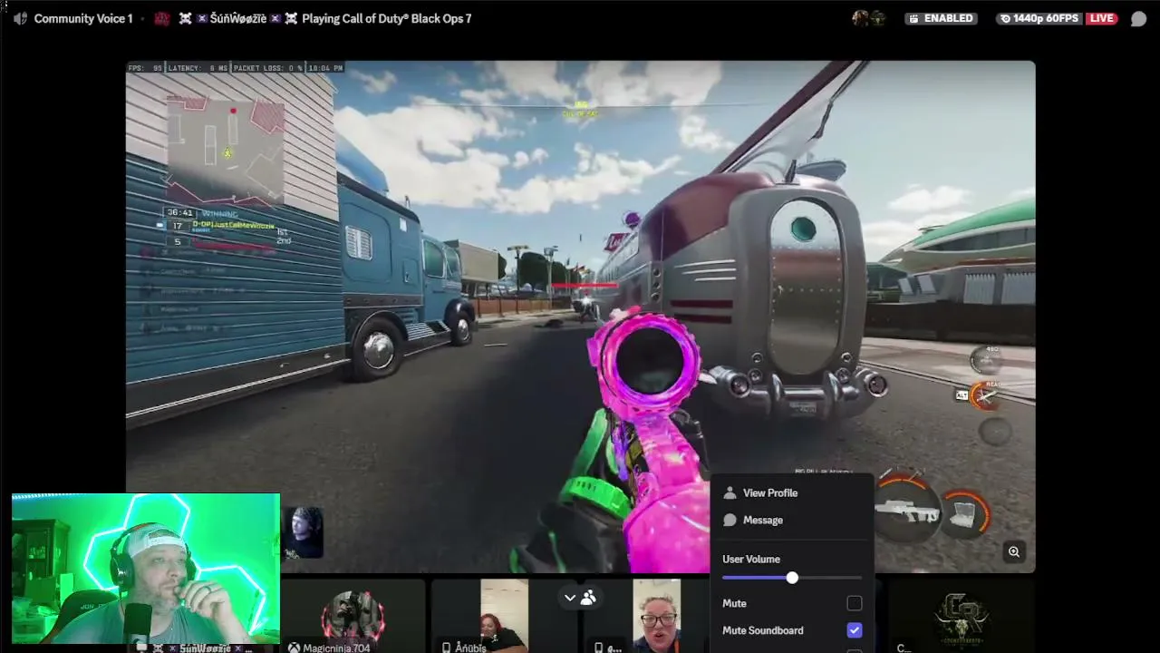
Task: Click the User Volume label
Action: point(751,559)
